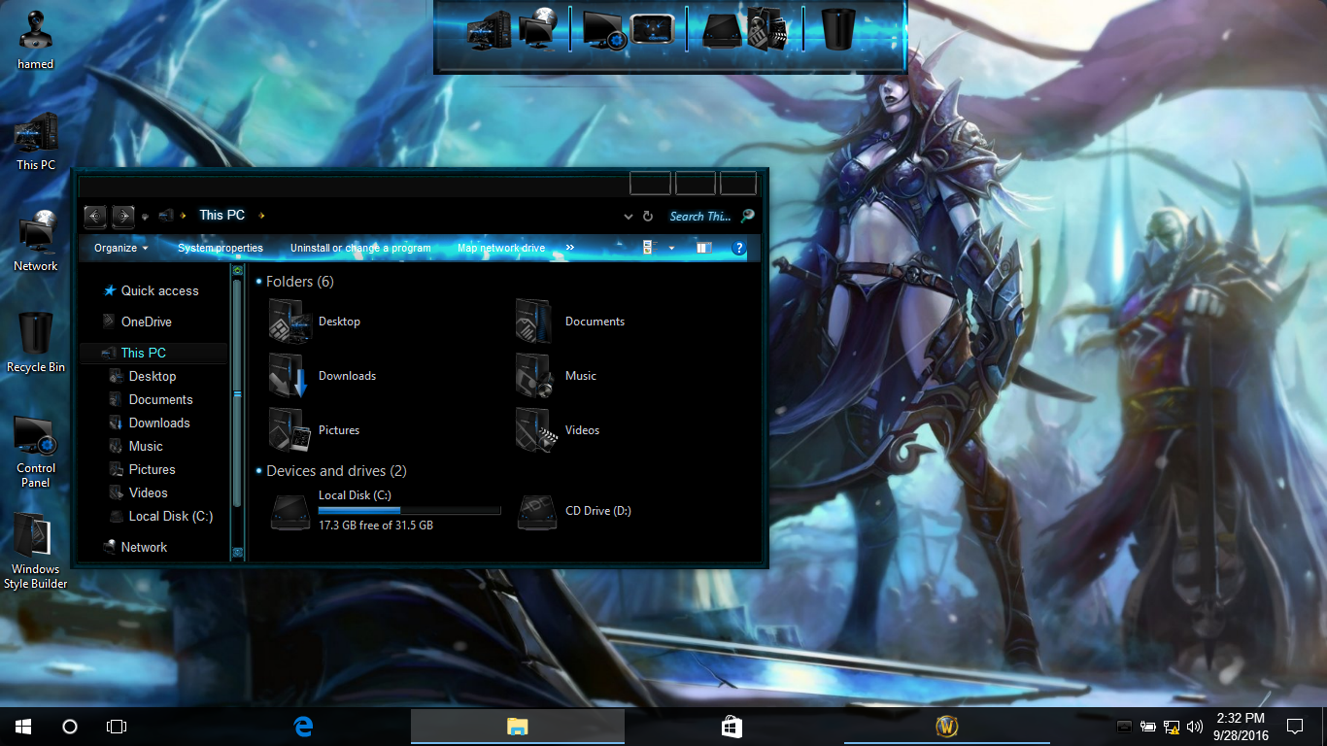This screenshot has width=1327, height=746.
Task: Click Uninstall or change a program
Action: pos(359,248)
